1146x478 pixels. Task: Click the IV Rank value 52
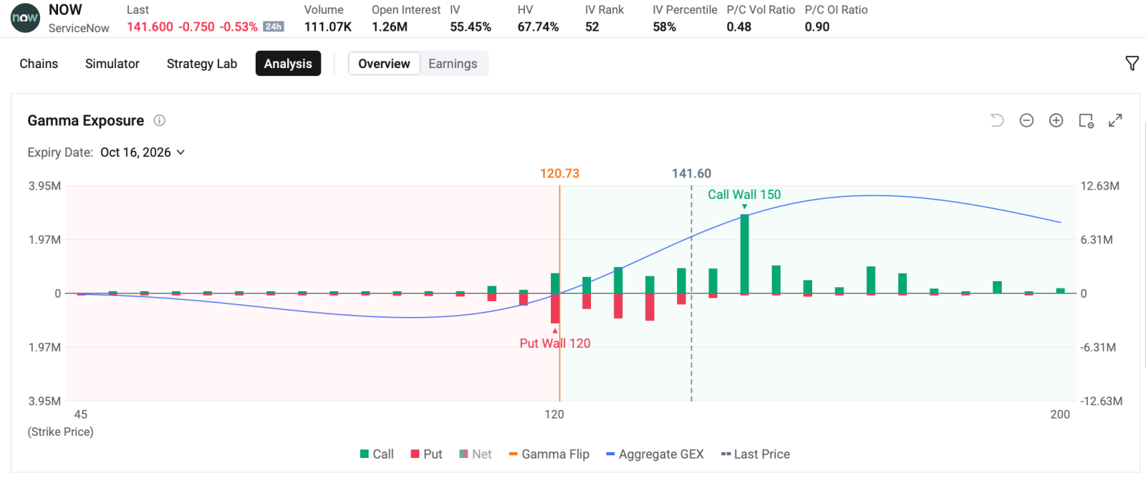592,26
